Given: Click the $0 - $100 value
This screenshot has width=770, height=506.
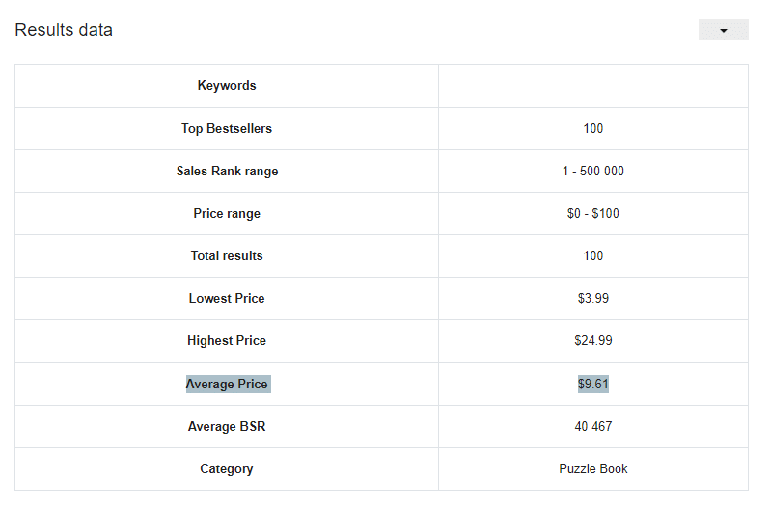Looking at the screenshot, I should coord(592,213).
